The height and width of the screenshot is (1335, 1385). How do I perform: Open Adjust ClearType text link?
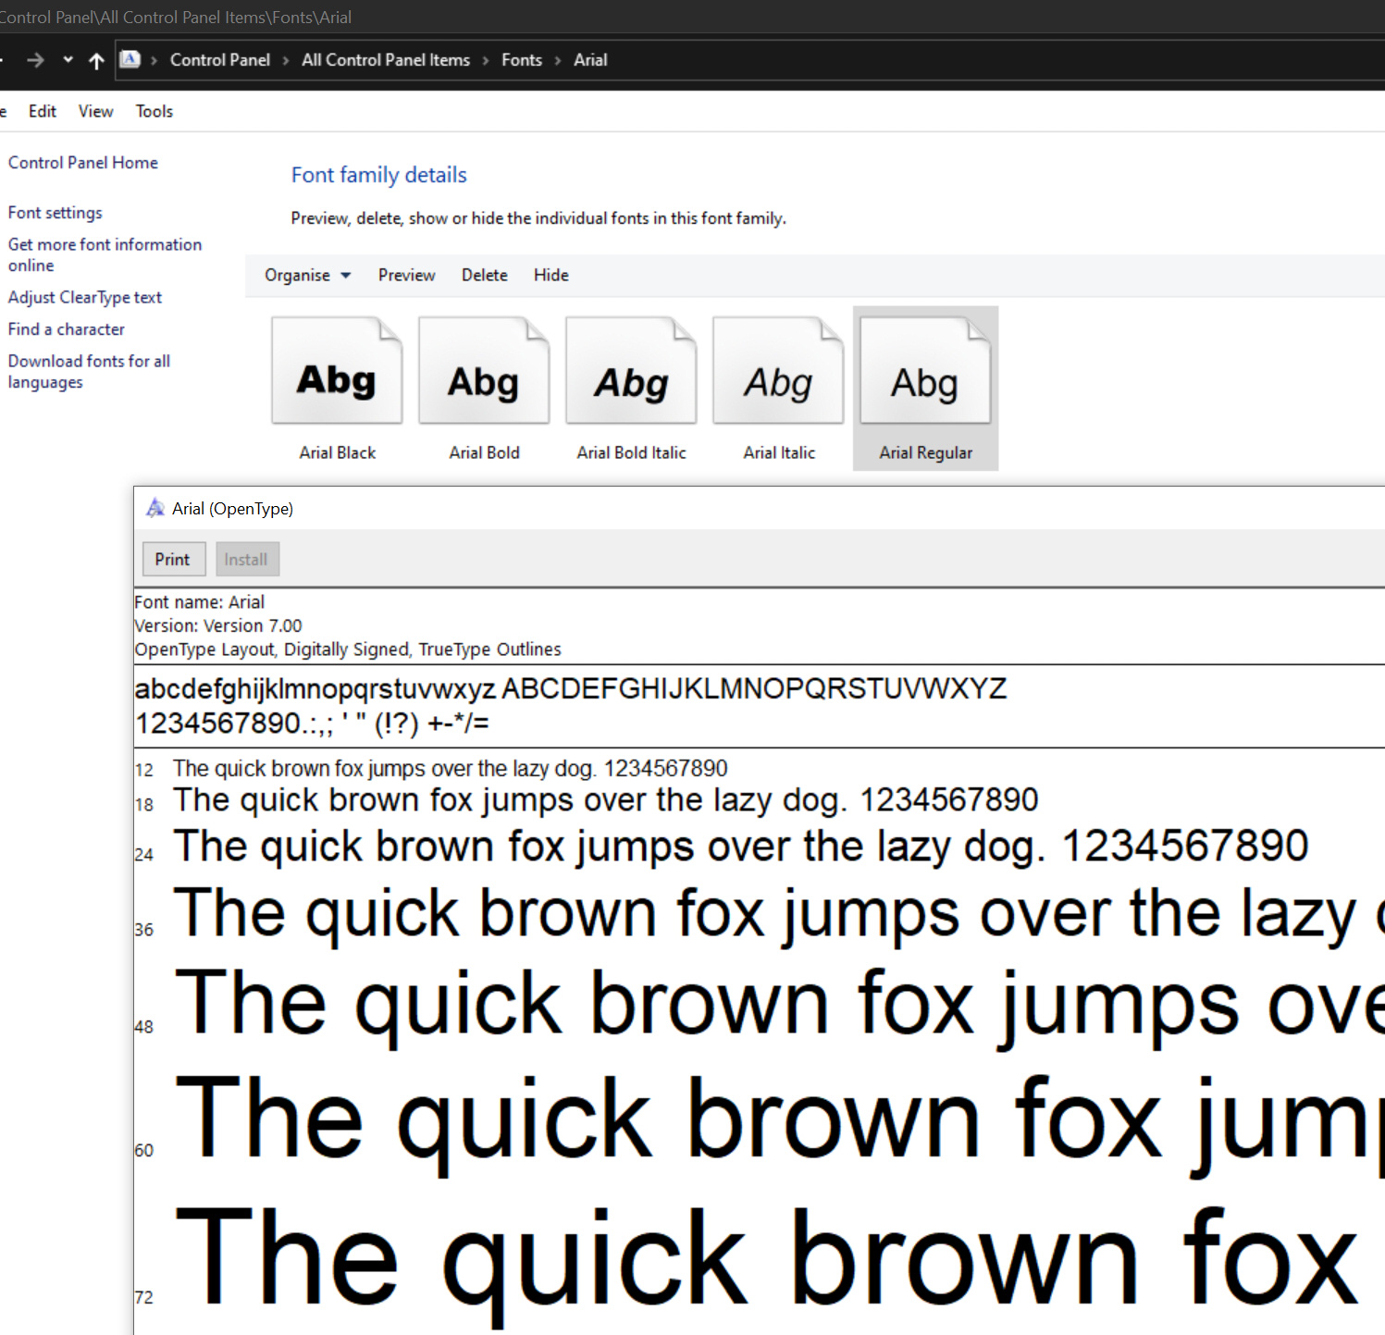click(85, 297)
